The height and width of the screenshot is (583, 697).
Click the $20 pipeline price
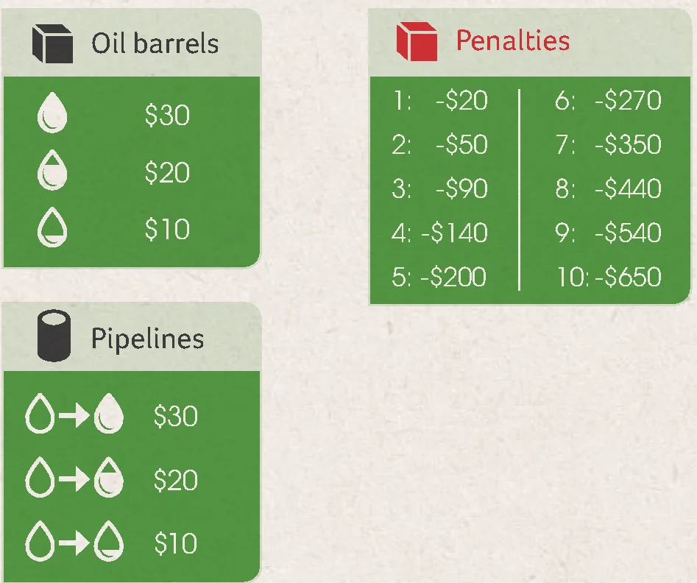176,480
